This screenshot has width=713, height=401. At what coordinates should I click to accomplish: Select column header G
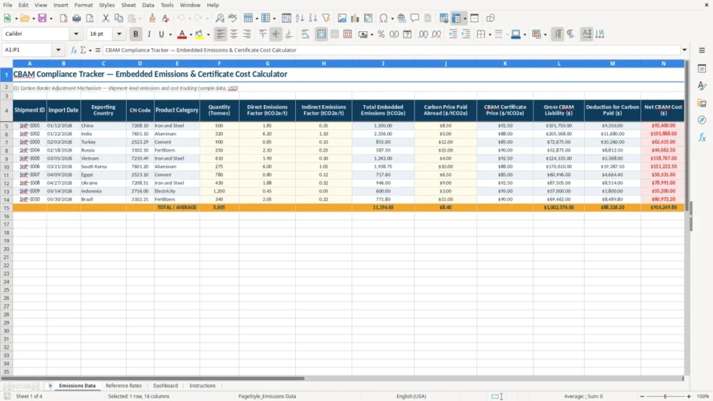[x=267, y=63]
